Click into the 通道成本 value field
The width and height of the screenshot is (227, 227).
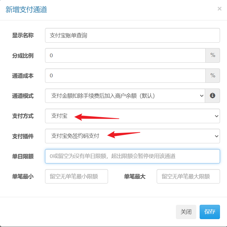[125, 75]
